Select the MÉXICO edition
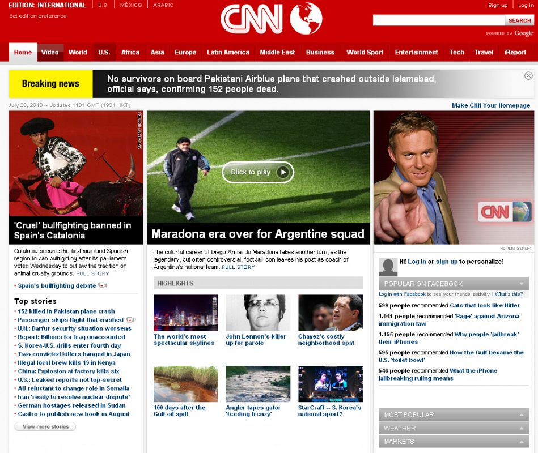Screen dimensions: 538x453 click(130, 5)
